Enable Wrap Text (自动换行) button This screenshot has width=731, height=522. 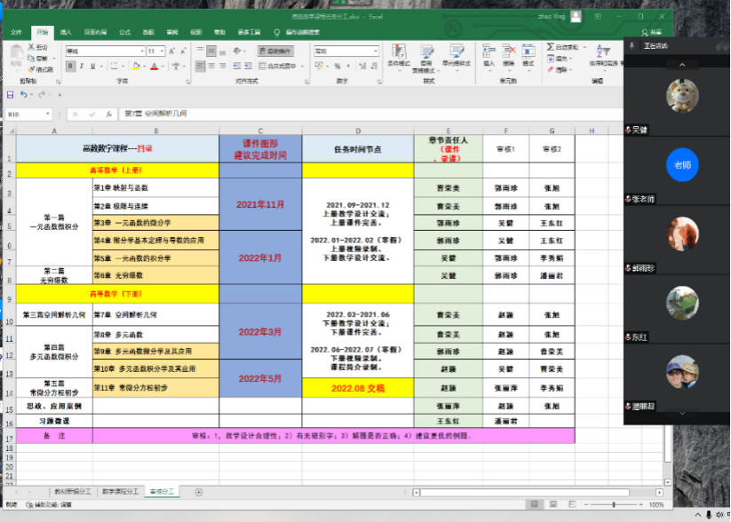click(x=274, y=51)
